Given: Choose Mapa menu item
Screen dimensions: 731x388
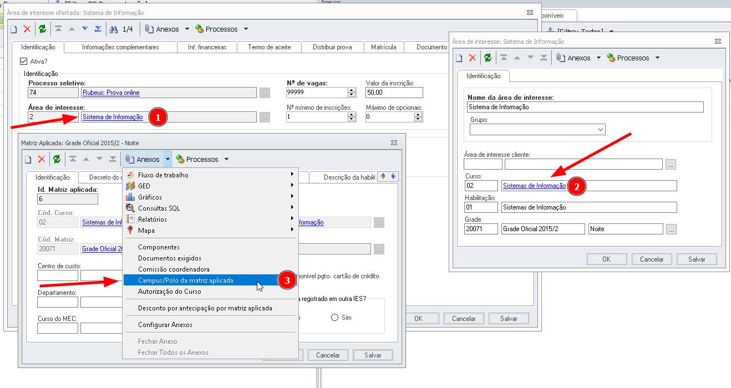Looking at the screenshot, I should 211,230.
